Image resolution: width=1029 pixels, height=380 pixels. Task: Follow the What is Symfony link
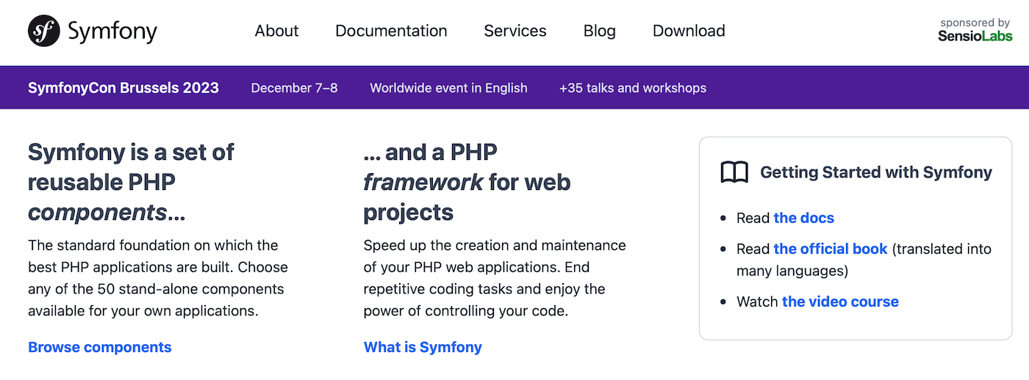(x=423, y=347)
